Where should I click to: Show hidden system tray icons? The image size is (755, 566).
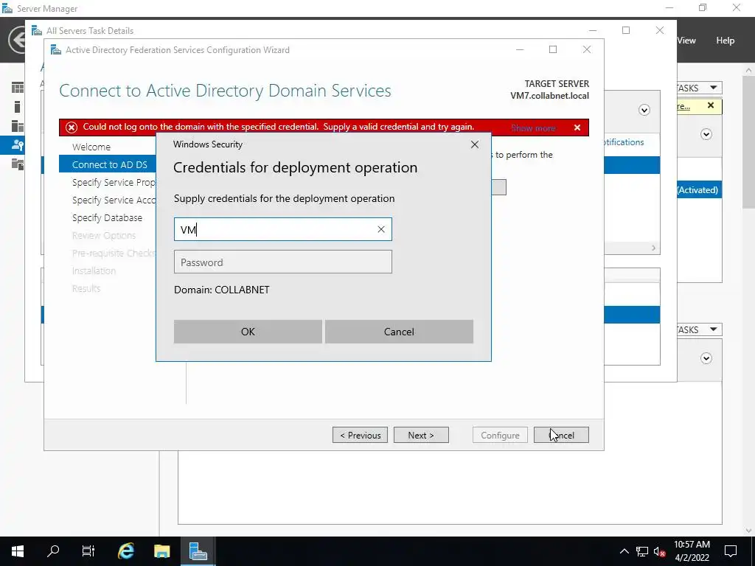tap(624, 551)
